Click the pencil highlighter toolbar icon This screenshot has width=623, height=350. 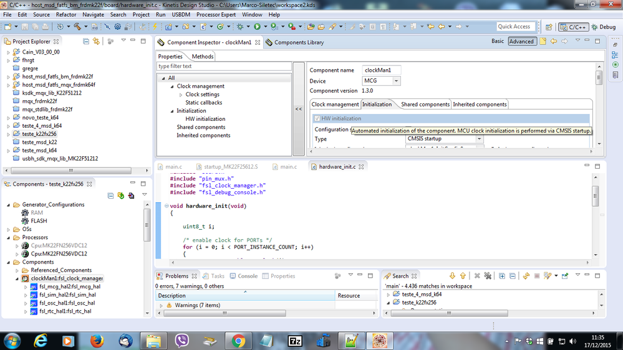coord(332,27)
